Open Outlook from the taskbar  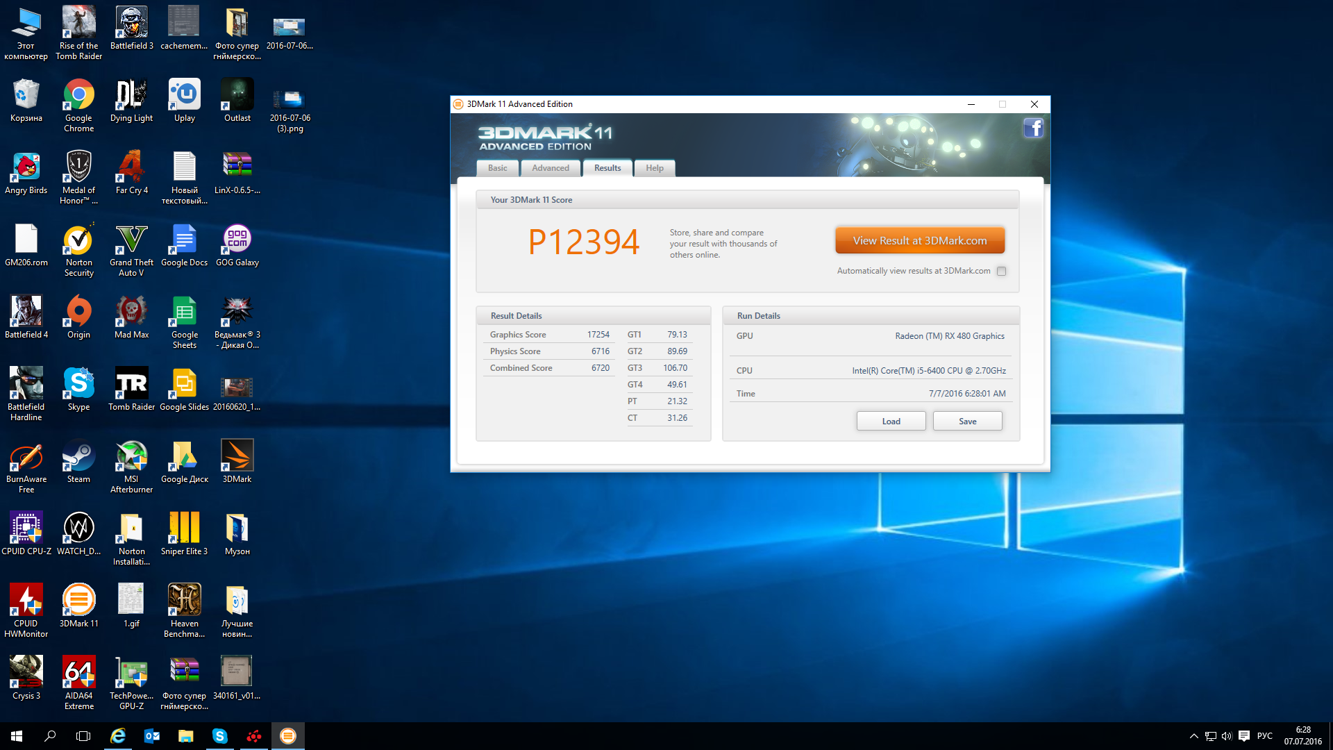(x=152, y=736)
